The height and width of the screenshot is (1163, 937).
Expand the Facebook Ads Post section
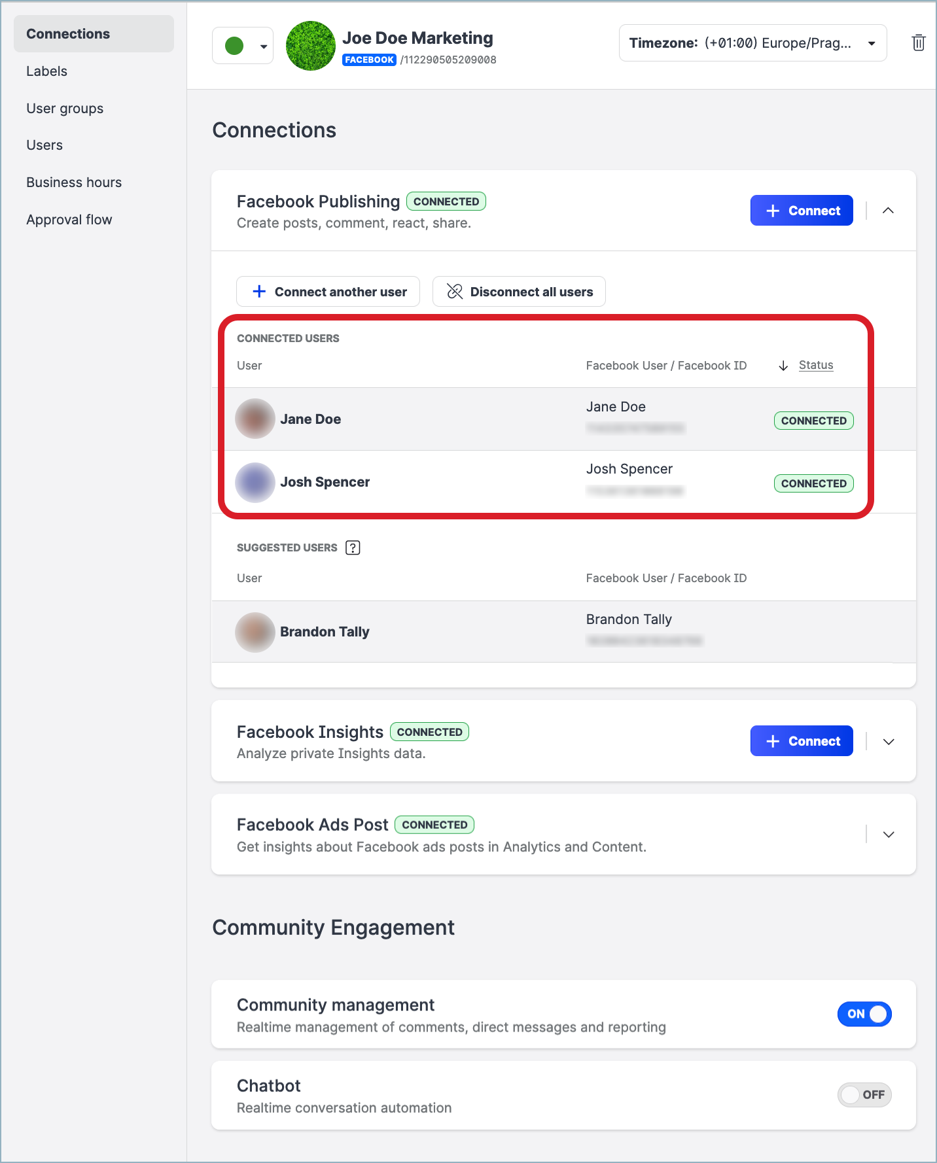click(889, 835)
